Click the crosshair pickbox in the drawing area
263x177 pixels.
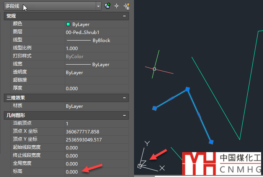[154, 69]
